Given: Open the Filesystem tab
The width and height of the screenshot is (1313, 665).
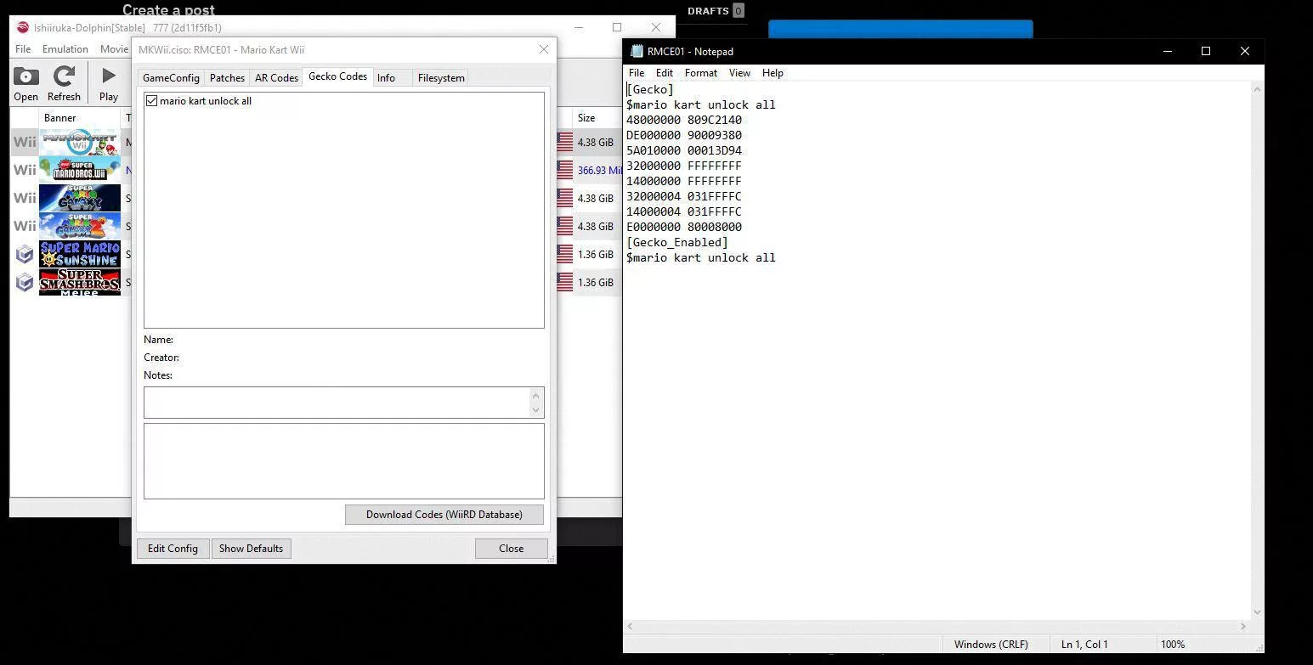Looking at the screenshot, I should 440,77.
